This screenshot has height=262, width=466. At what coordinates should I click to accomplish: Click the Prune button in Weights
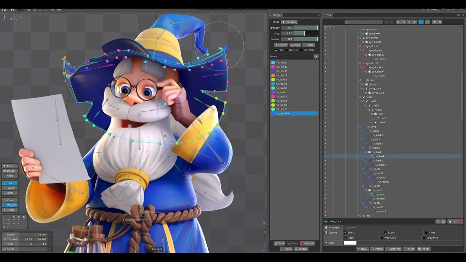tap(287, 249)
